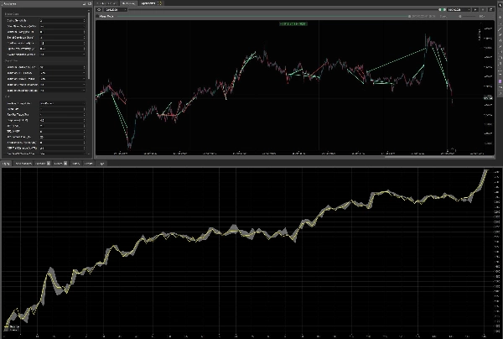Click the chart reset icon at bottom-right of price chart

click(x=452, y=151)
